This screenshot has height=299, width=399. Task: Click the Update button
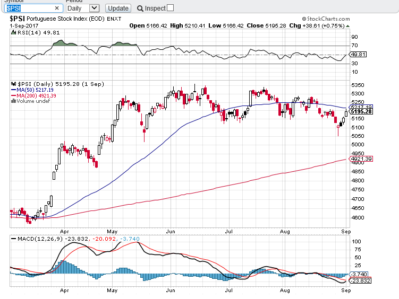118,8
